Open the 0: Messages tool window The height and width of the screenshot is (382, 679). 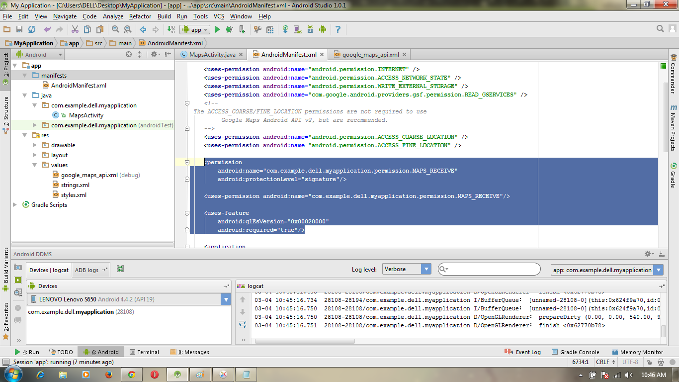coord(189,352)
